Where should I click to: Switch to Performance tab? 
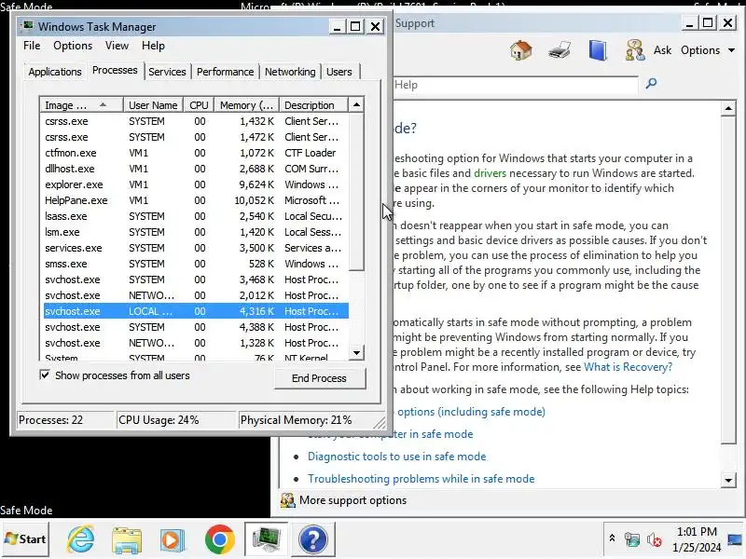225,72
